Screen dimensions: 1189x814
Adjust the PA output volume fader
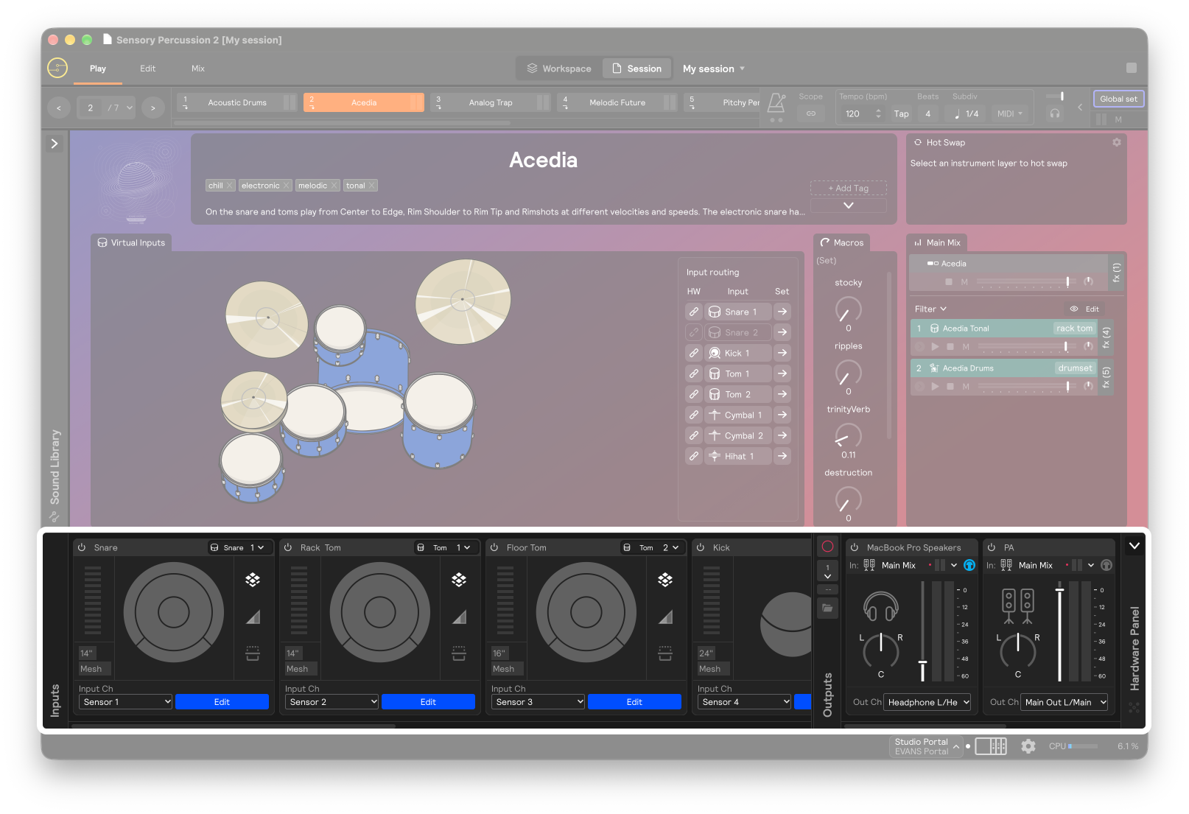[1059, 589]
